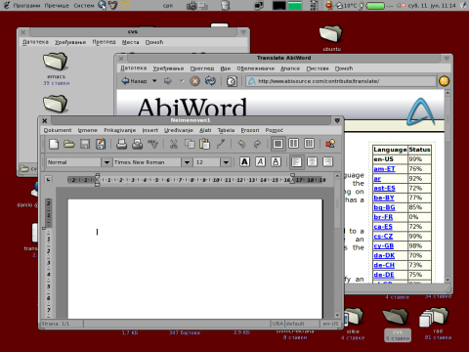This screenshot has width=469, height=352.
Task: Click the right margin marker on the ruler
Action: (293, 179)
